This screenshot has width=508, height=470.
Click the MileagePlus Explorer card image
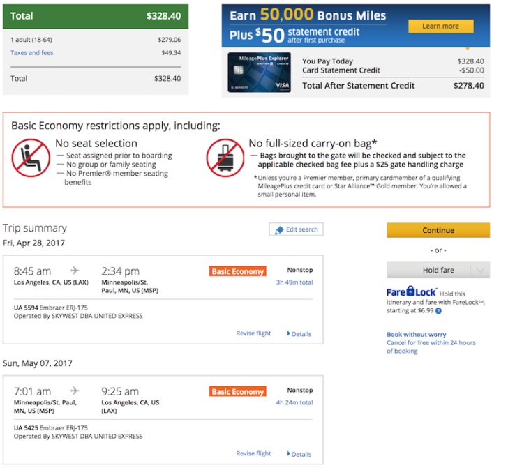[259, 73]
